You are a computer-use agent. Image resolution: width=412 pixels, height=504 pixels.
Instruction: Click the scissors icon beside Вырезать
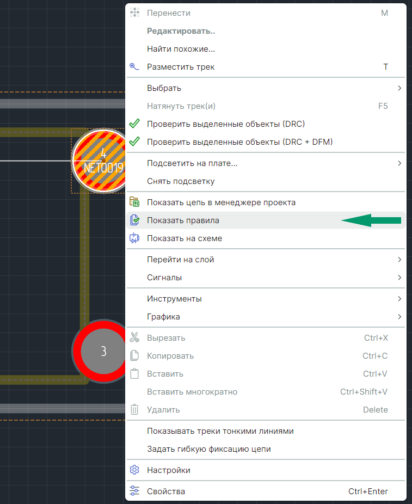point(134,337)
